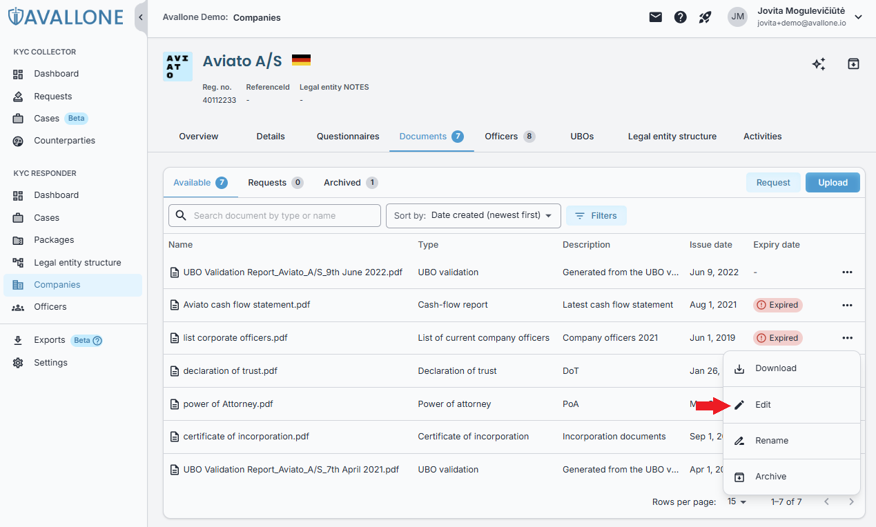Open Officers in the sidebar
The width and height of the screenshot is (876, 527).
(x=72, y=307)
